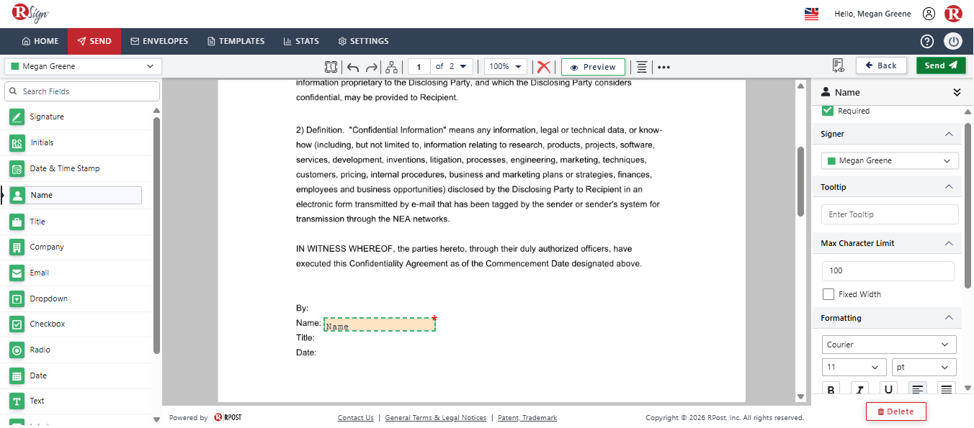Open the help question mark icon
The width and height of the screenshot is (974, 428).
tap(927, 41)
